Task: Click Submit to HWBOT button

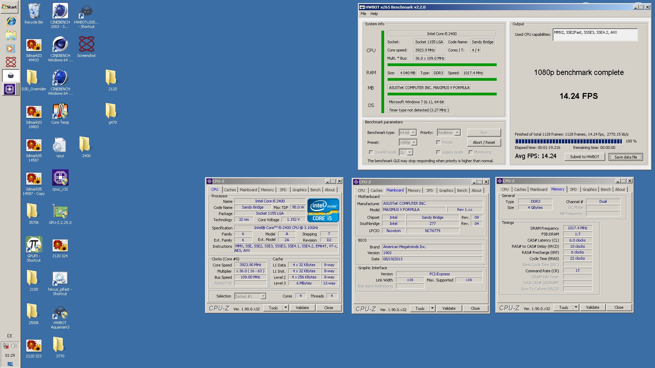Action: (x=584, y=157)
